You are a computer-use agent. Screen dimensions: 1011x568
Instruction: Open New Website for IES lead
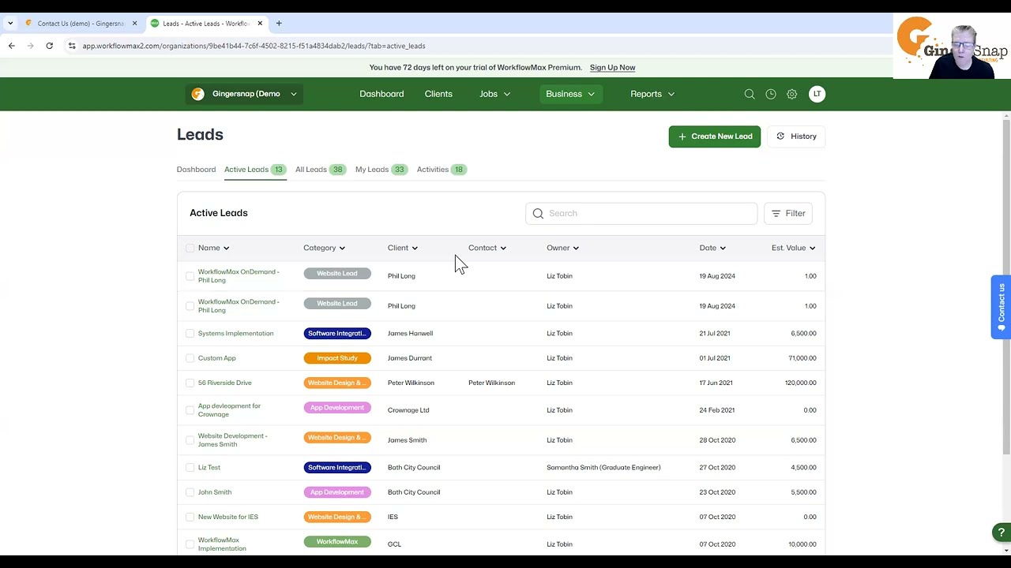click(227, 517)
